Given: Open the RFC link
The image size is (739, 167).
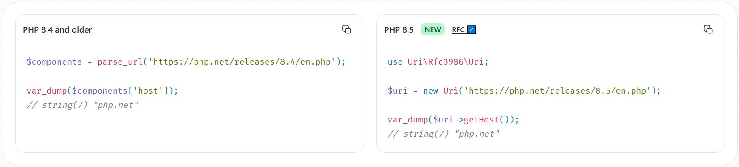Looking at the screenshot, I should pyautogui.click(x=464, y=30).
